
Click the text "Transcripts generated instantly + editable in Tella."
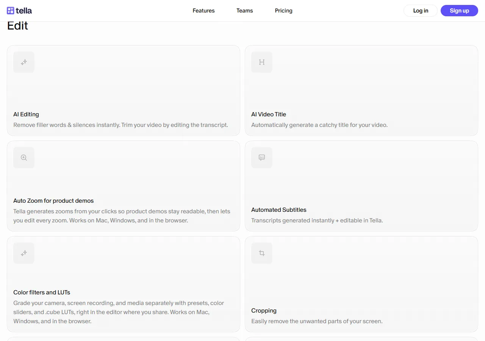[317, 221]
